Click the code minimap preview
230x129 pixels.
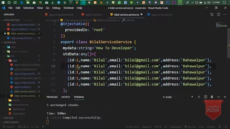(221, 25)
